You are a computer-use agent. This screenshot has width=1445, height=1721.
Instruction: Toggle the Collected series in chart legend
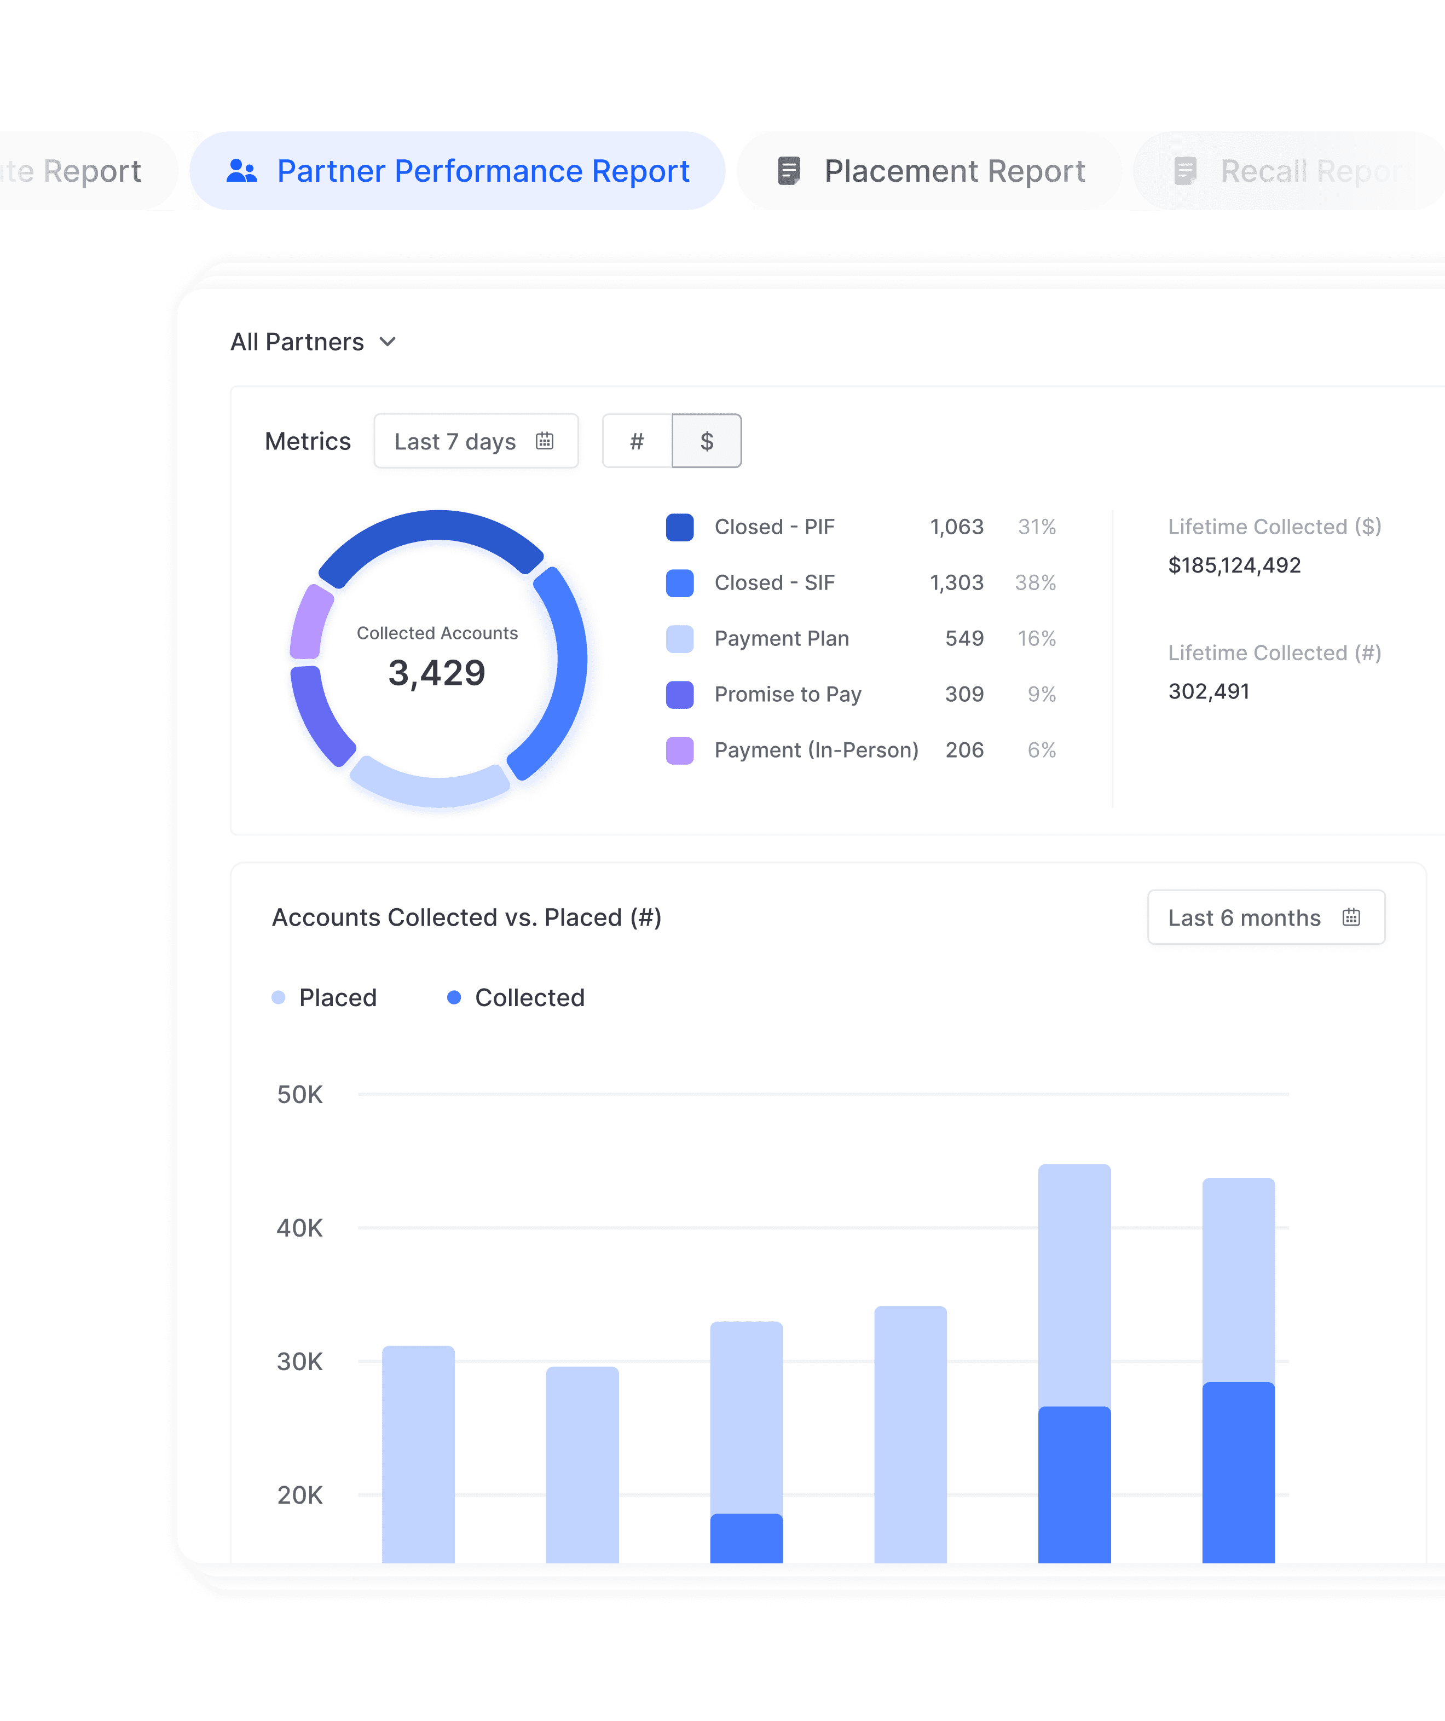529,997
